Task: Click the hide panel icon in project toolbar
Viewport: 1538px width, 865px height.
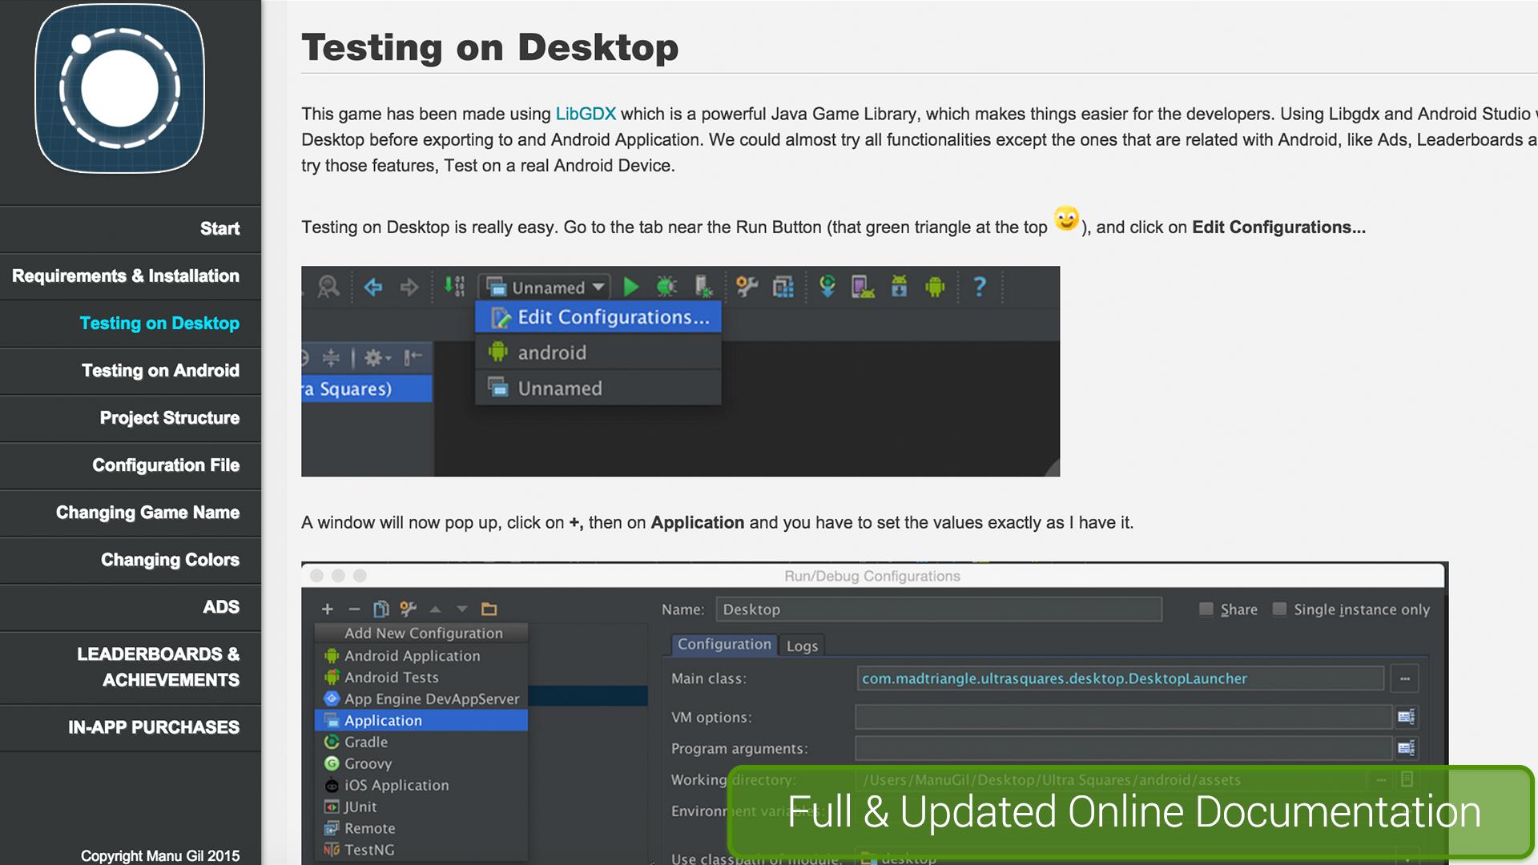Action: (x=413, y=357)
